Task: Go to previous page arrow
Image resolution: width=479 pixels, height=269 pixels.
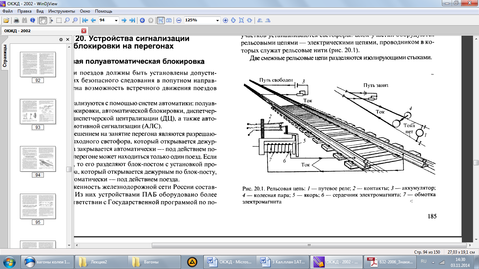Action: coord(93,20)
